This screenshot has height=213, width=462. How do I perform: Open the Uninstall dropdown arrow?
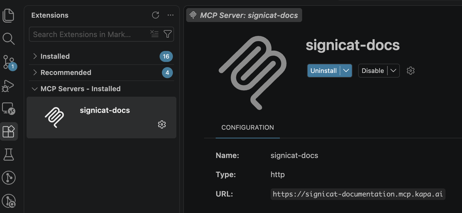point(346,71)
